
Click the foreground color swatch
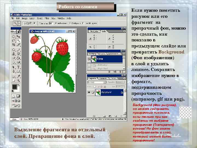coord(15,87)
